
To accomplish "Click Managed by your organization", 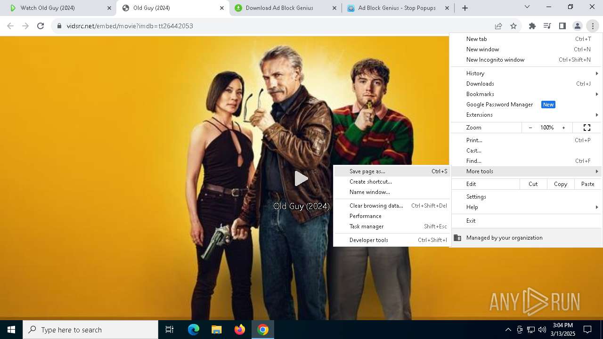I will click(x=527, y=238).
